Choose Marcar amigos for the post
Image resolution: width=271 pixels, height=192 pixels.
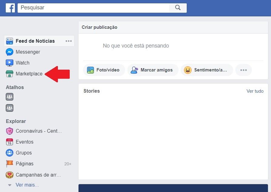[153, 70]
